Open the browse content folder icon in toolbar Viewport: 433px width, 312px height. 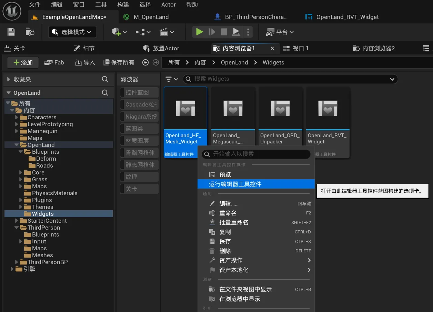[30, 32]
